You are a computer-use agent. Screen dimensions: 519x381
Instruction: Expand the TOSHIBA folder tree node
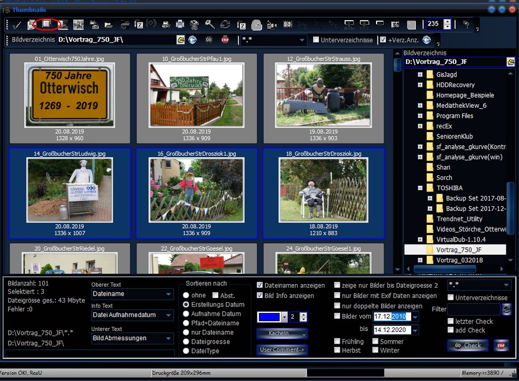[421, 188]
